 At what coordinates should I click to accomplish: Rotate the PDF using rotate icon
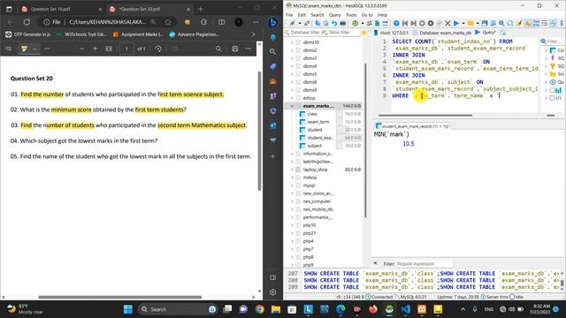pyautogui.click(x=158, y=49)
